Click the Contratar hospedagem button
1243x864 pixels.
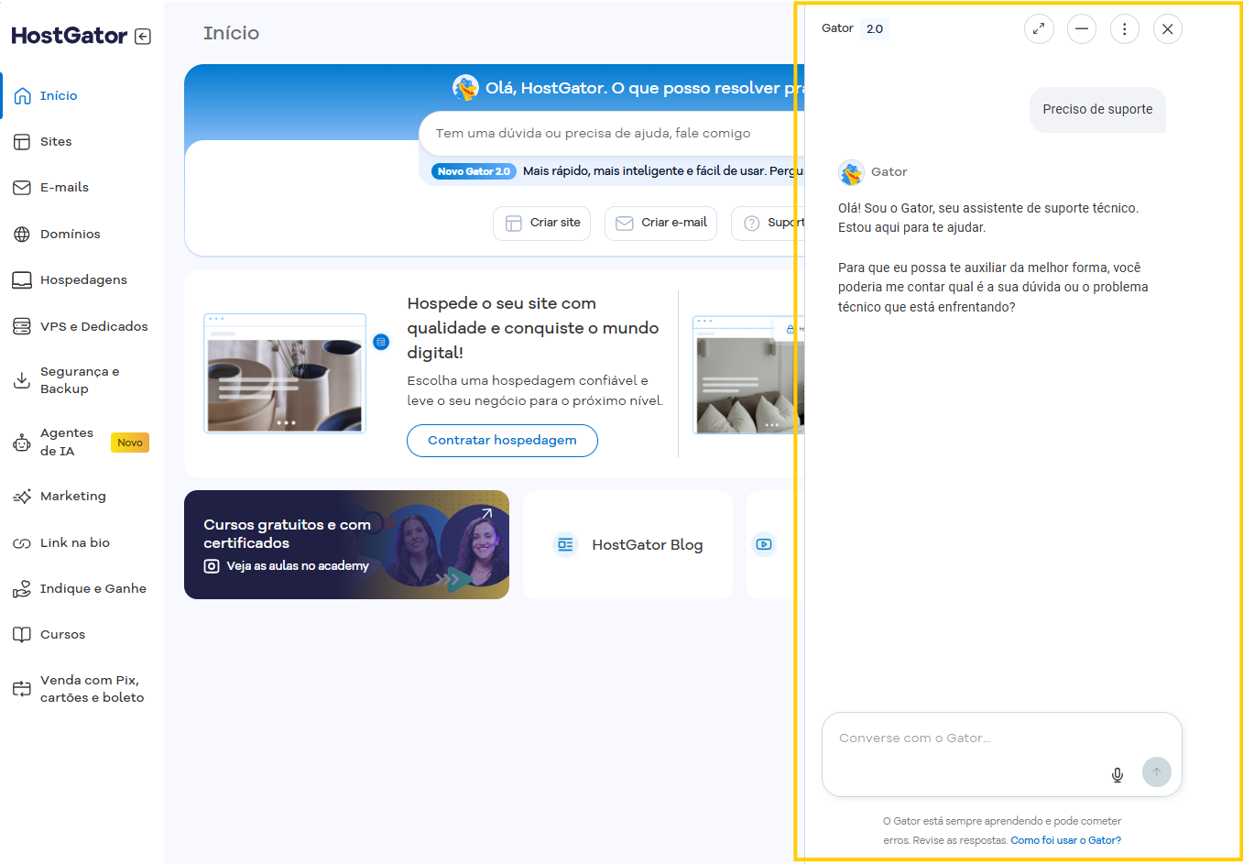[502, 440]
